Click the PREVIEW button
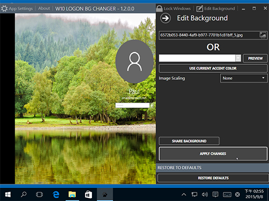Viewport: 269px width, 201px height. point(255,58)
